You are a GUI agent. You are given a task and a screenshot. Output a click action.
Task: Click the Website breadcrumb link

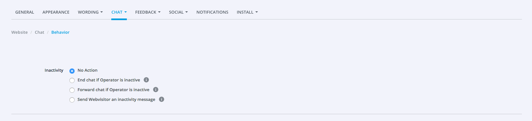click(x=19, y=32)
